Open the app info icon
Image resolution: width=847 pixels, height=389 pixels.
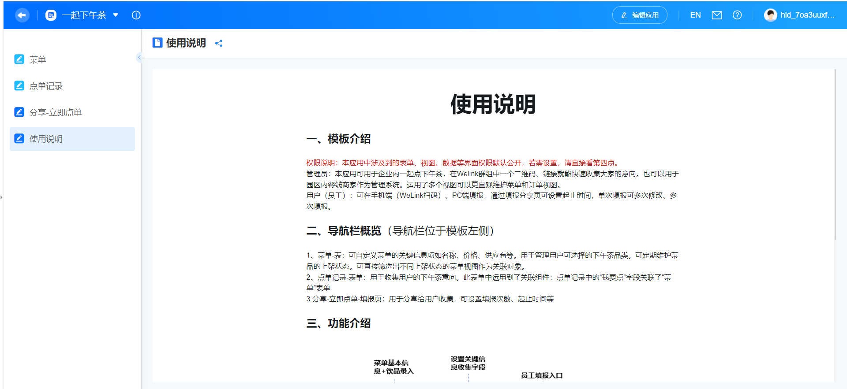click(x=136, y=15)
